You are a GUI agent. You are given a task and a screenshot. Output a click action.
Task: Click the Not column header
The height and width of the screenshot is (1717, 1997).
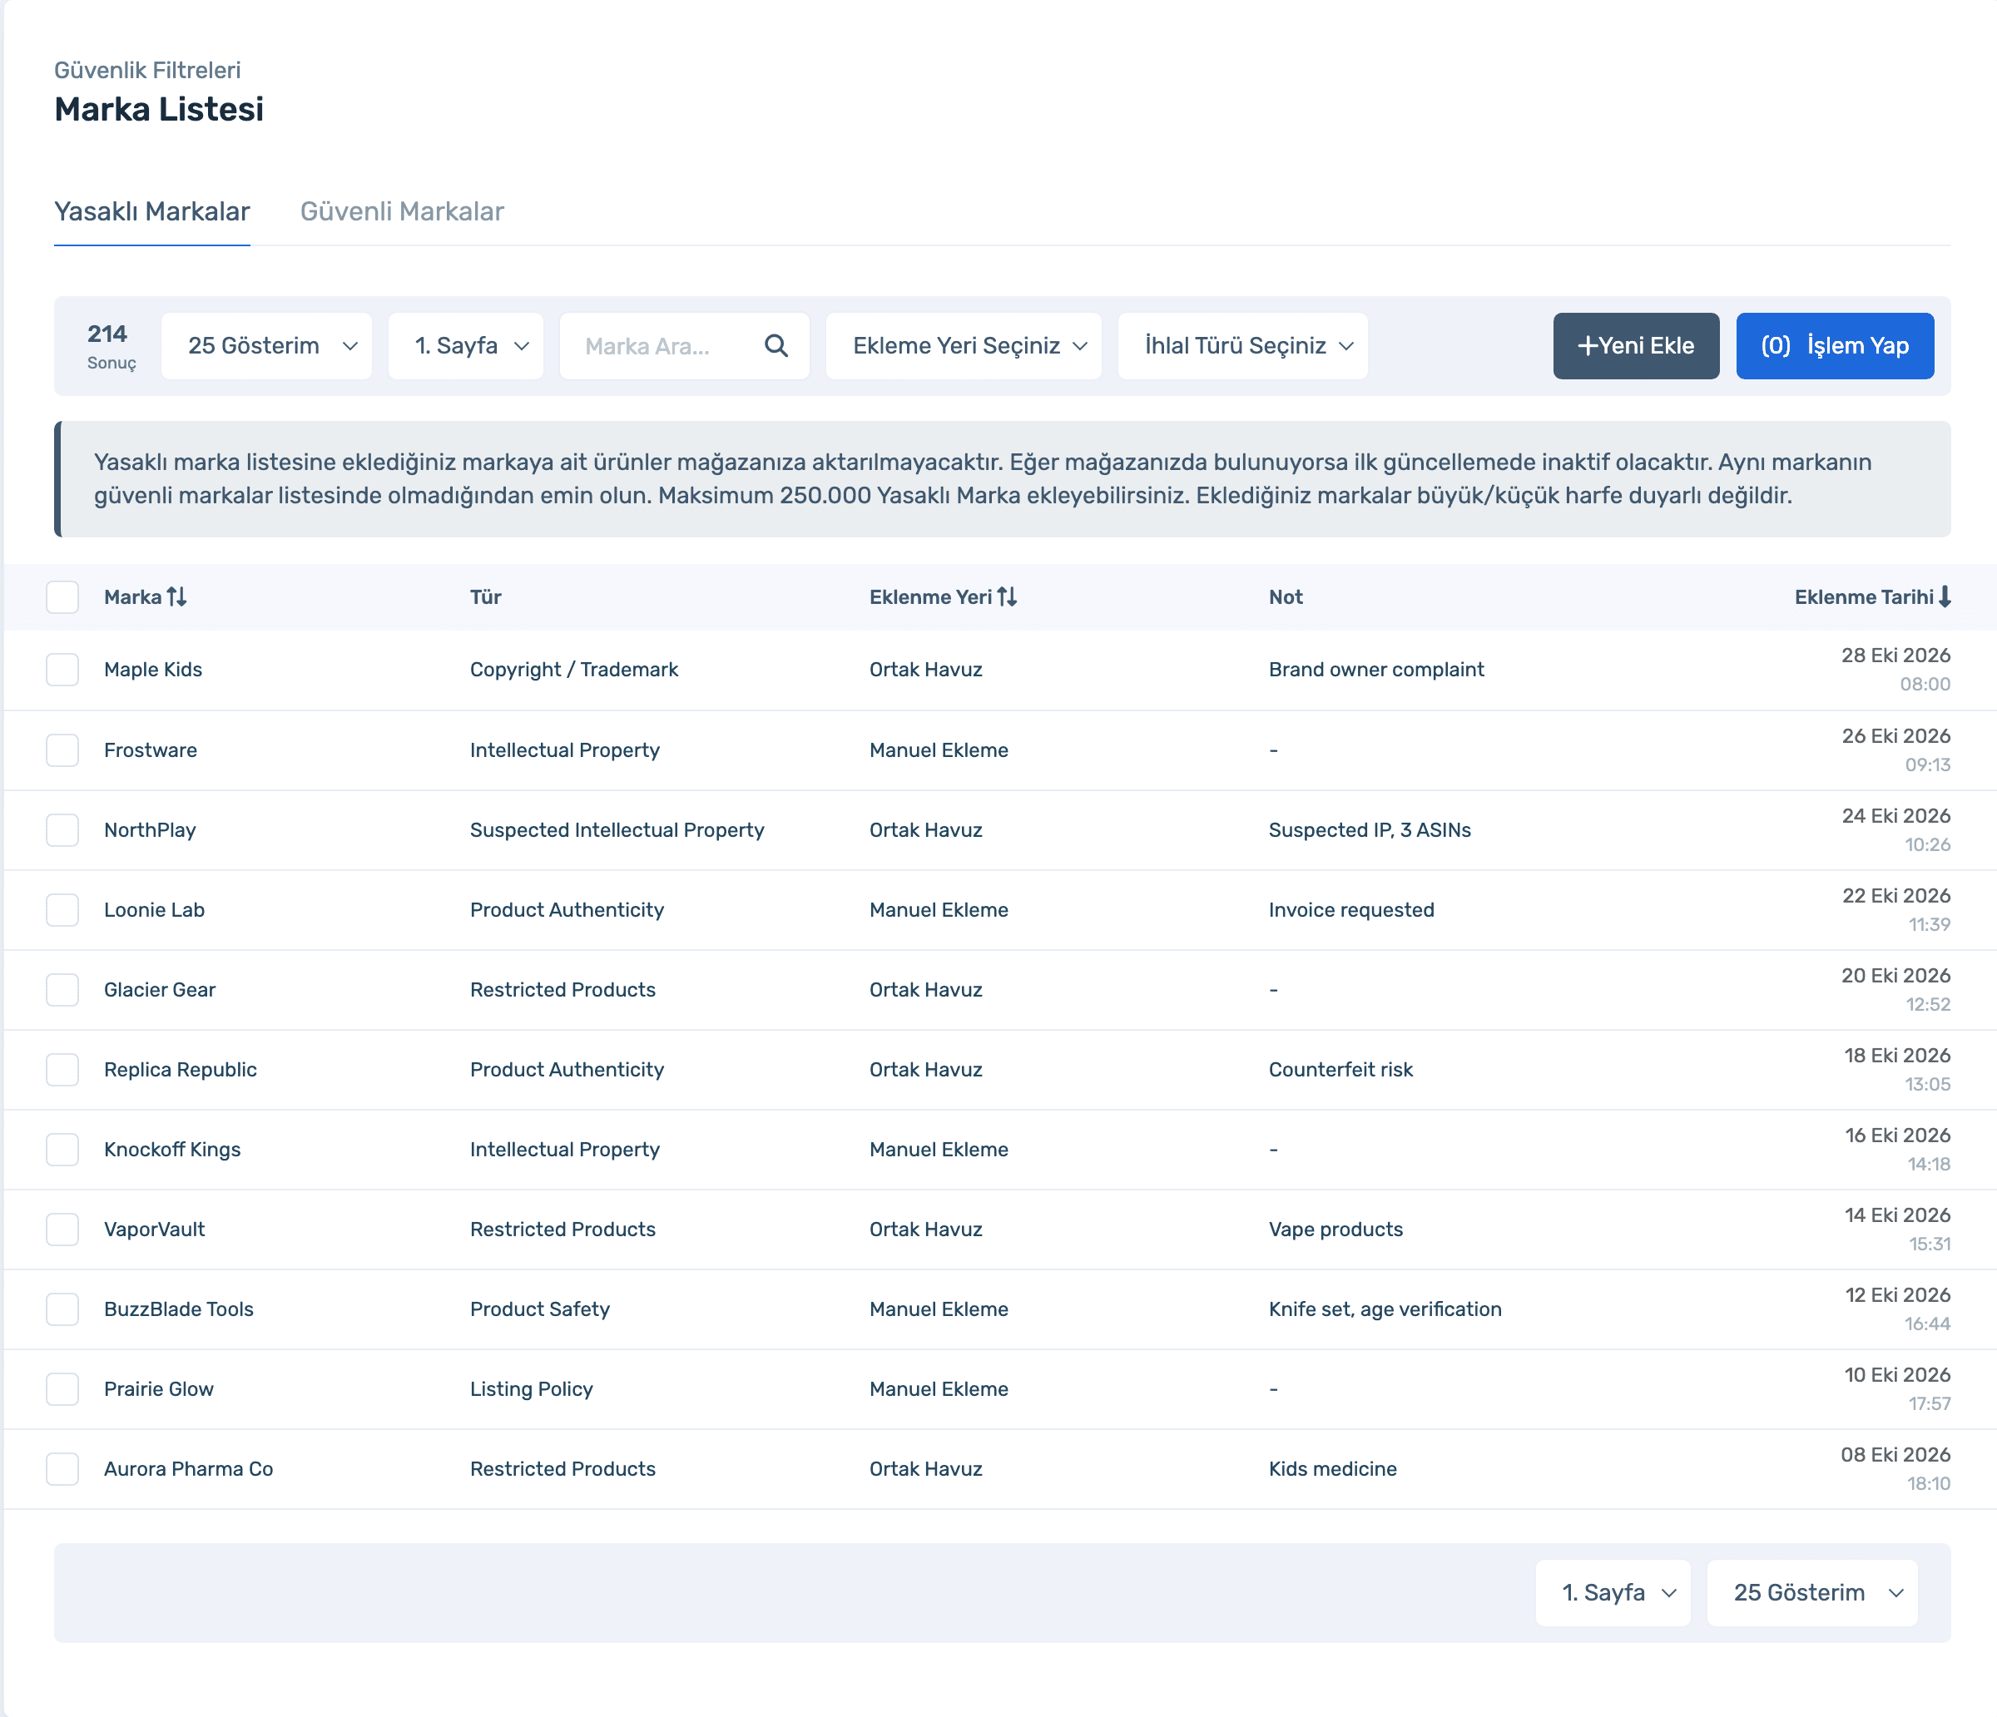pyautogui.click(x=1286, y=597)
